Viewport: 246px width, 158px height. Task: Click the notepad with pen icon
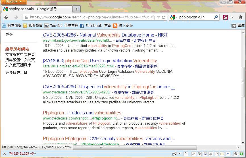point(216,154)
